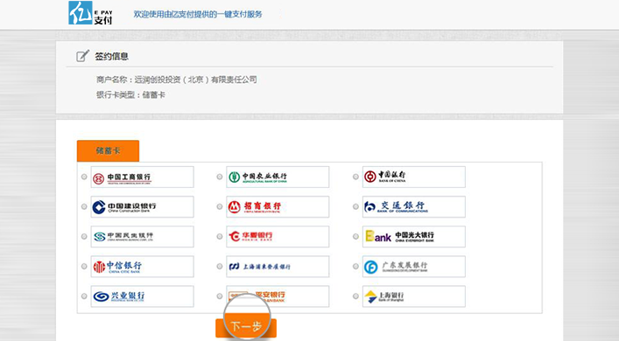The width and height of the screenshot is (619, 341).
Task: Click the 兴业银行 logo box
Action: coord(142,296)
